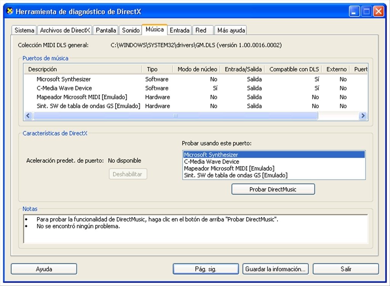Minimize the DirectX diagnostic window

tap(354, 11)
